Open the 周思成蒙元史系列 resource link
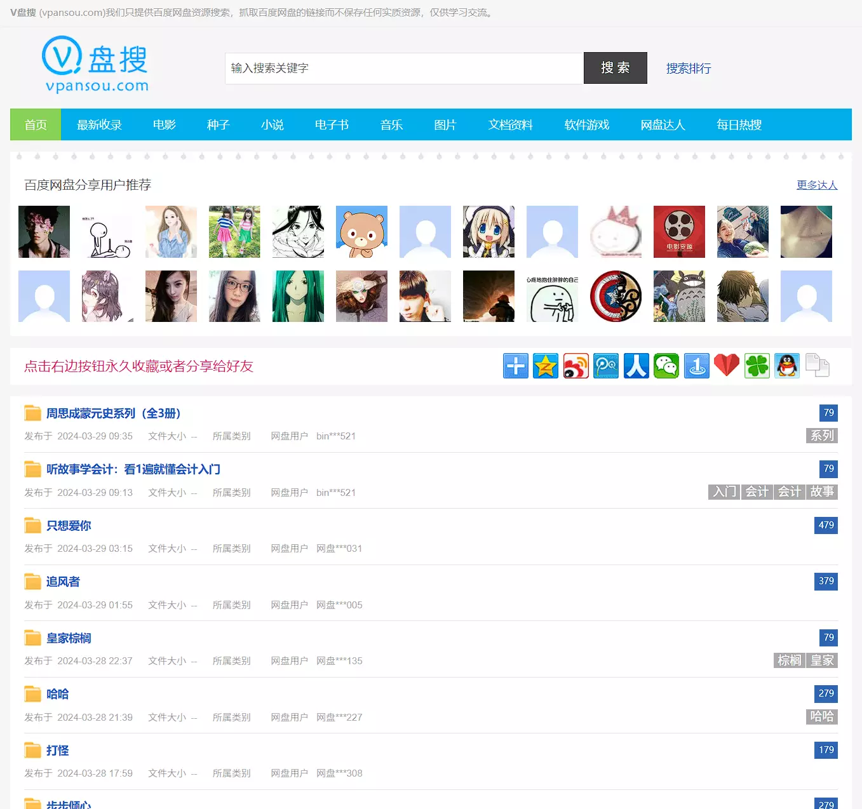862x809 pixels. (x=114, y=413)
